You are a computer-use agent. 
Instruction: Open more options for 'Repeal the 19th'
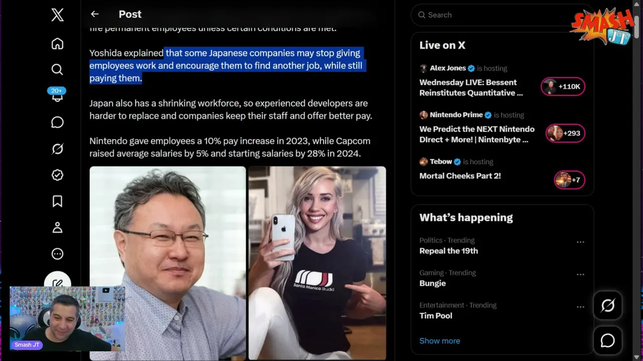580,242
